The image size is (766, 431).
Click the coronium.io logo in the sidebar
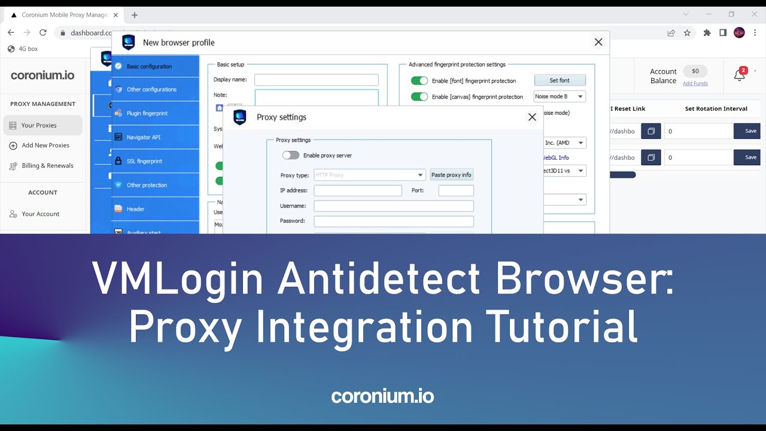42,75
